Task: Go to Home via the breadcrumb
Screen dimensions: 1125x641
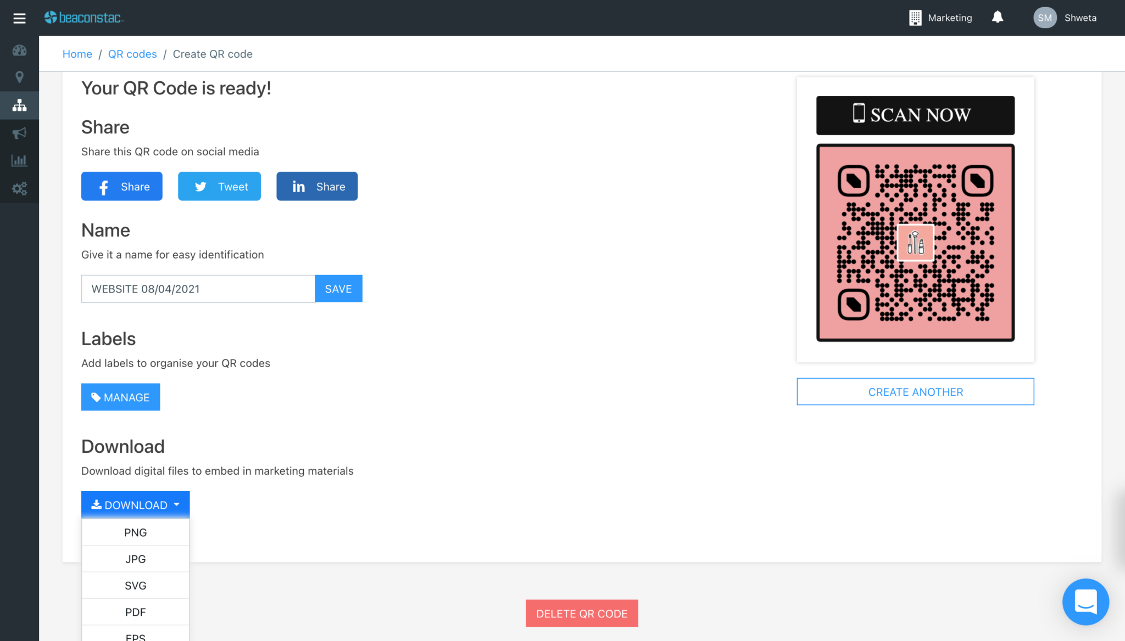Action: (77, 54)
